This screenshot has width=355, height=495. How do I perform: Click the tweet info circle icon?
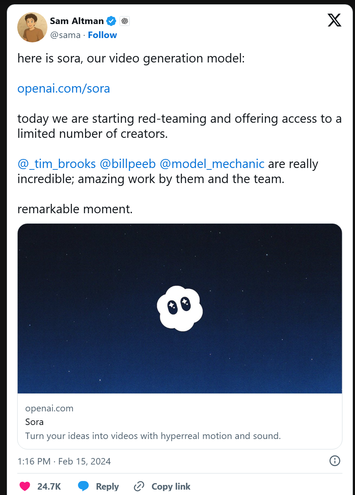tap(335, 461)
